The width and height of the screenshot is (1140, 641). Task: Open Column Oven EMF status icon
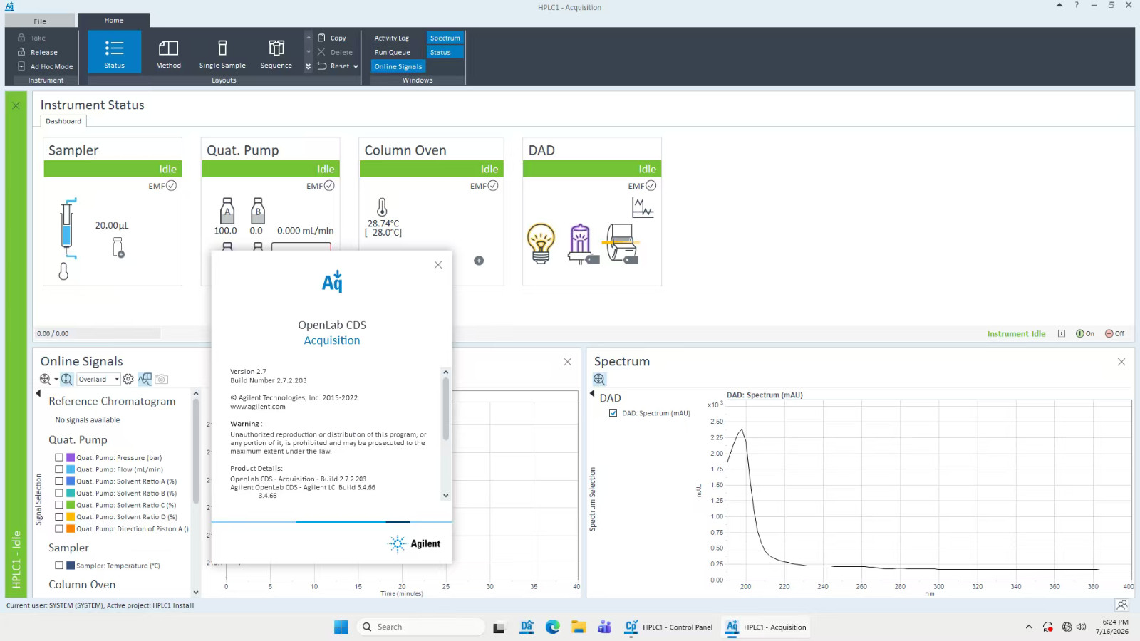(493, 186)
